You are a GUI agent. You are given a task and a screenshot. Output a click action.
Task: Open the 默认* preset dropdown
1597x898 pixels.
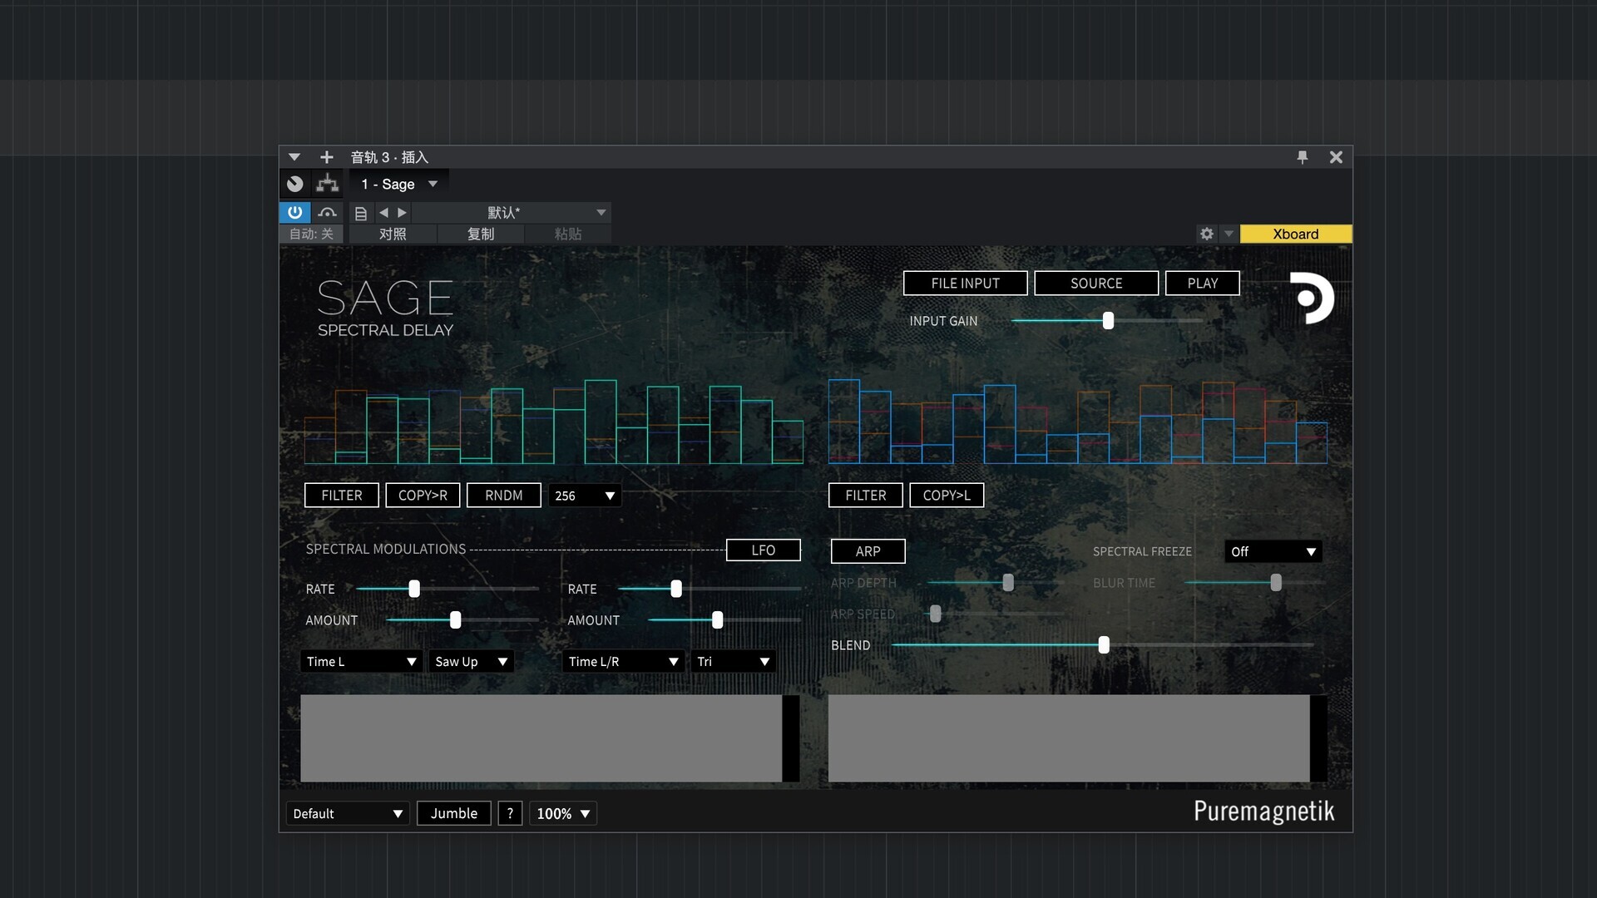point(512,213)
